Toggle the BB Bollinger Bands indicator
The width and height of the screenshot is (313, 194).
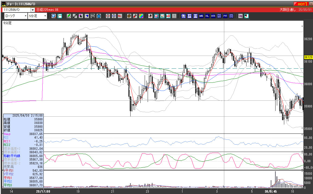pos(195,16)
